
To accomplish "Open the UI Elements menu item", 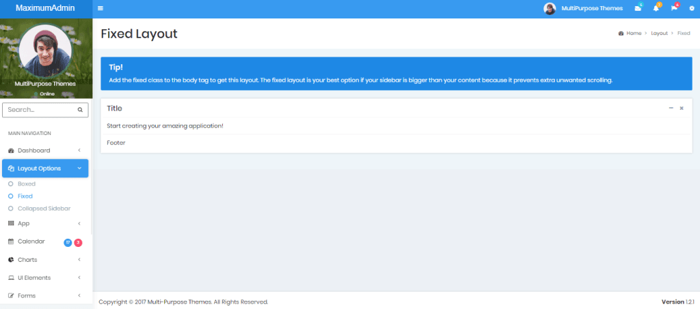I will pos(45,278).
